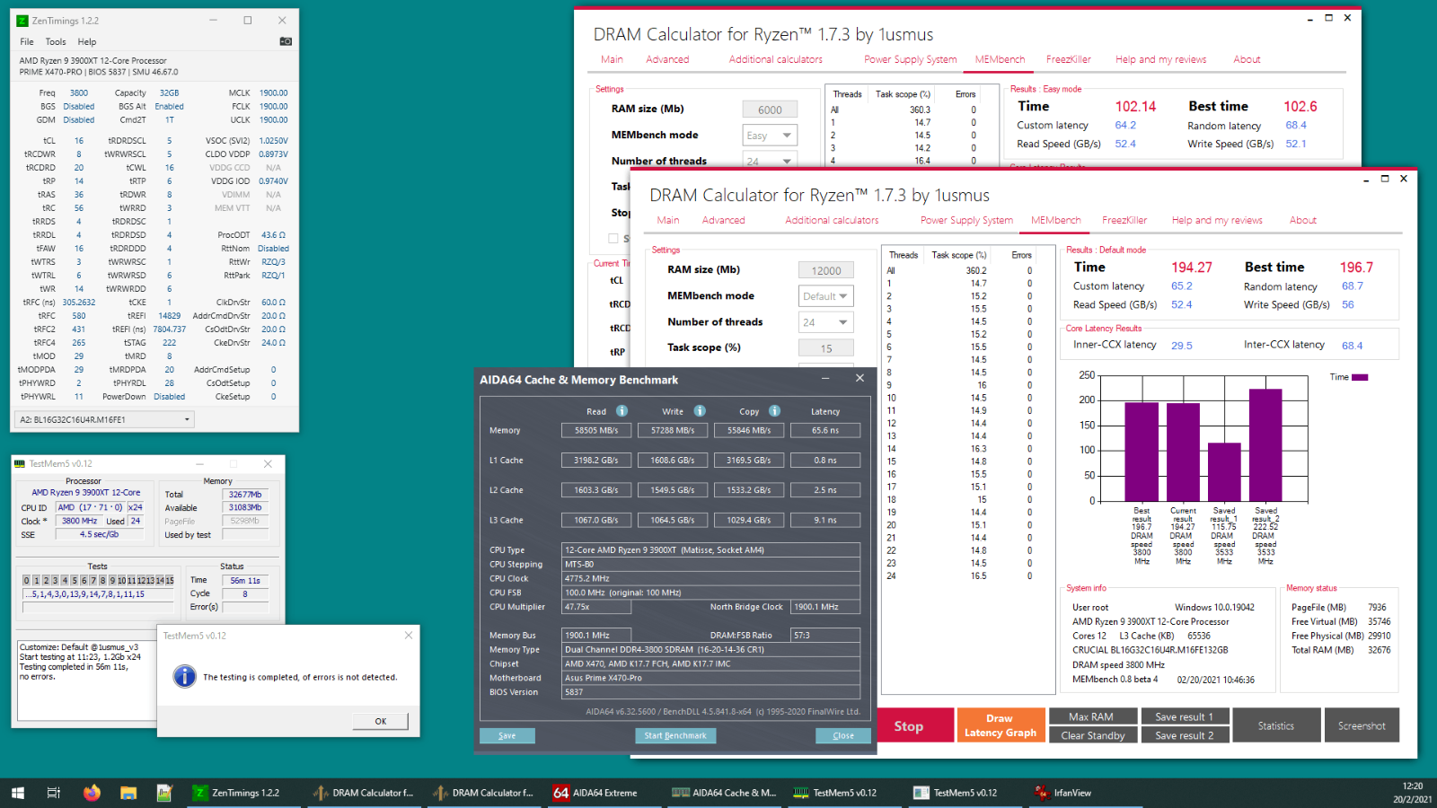Click OK in TestMem5 completion dialog
Image resolution: width=1437 pixels, height=808 pixels.
tap(380, 721)
